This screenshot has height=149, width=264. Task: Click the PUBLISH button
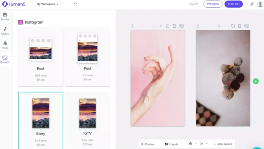click(233, 4)
